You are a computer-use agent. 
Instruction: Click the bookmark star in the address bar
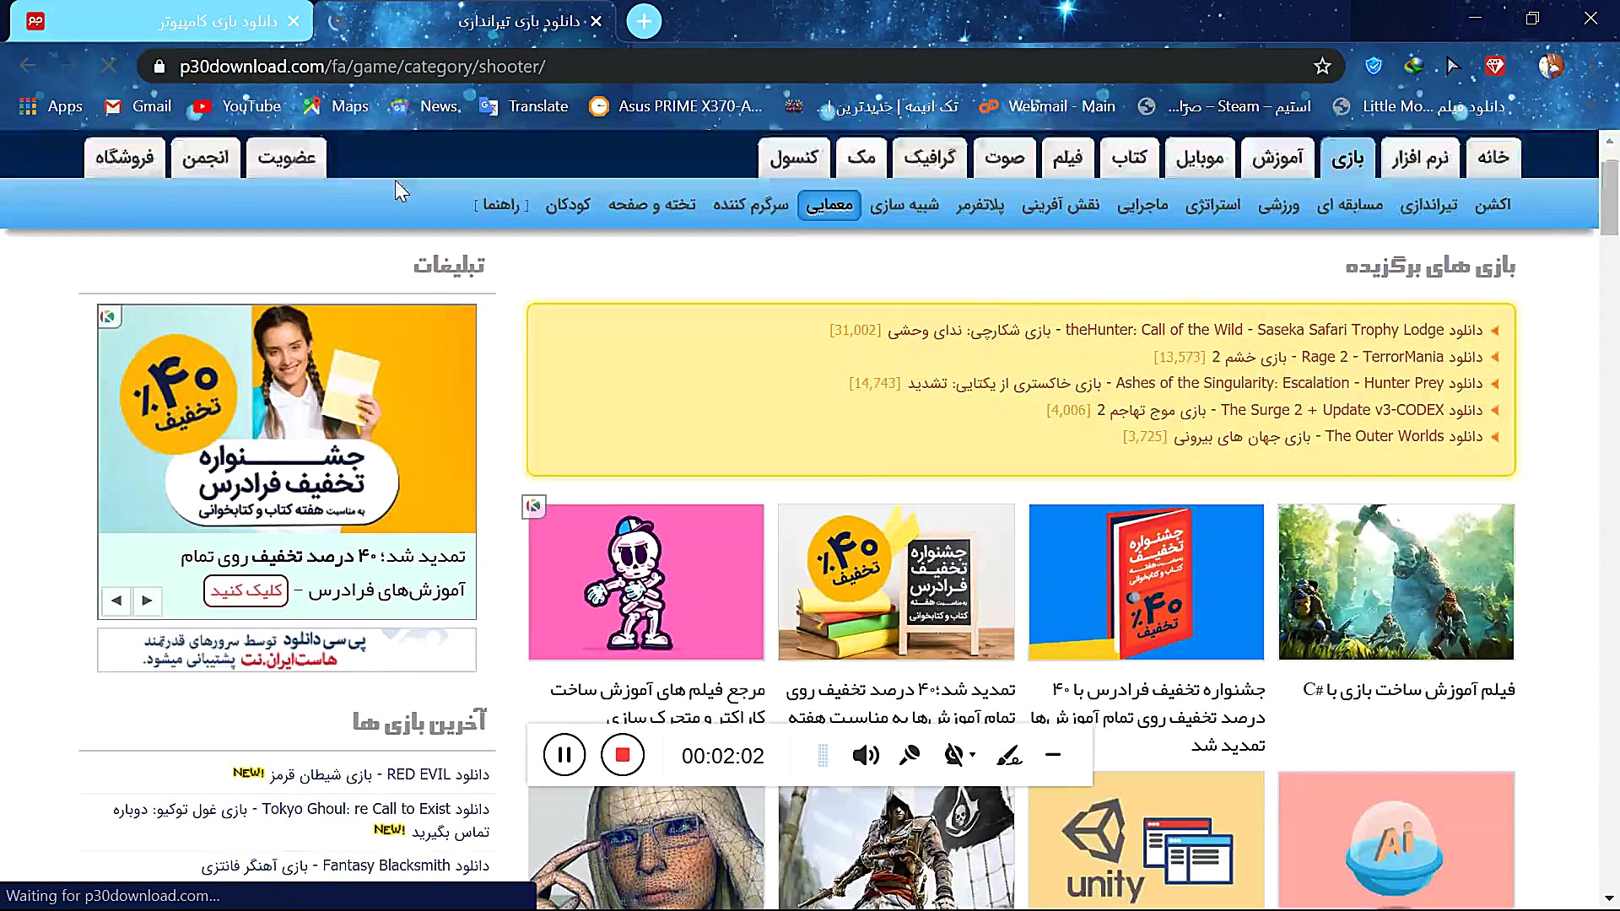click(1322, 66)
